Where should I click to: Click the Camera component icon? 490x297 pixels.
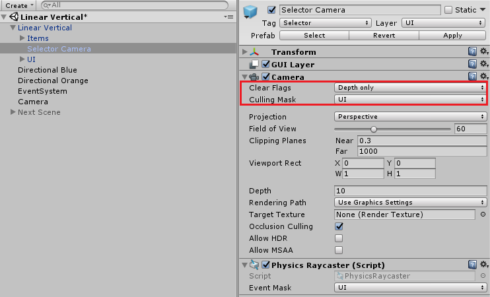(x=254, y=77)
